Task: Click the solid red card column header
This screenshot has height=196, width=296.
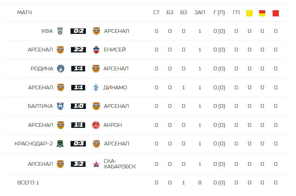Action: 276,13
